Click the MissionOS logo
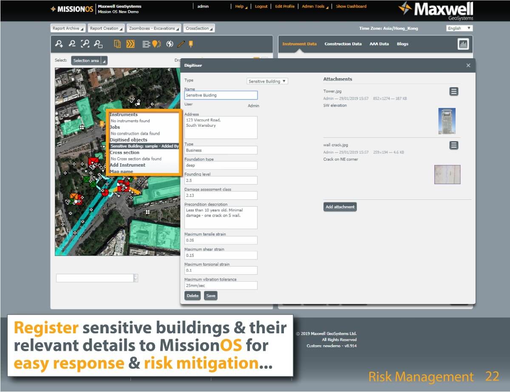The image size is (510, 392). coord(71,9)
